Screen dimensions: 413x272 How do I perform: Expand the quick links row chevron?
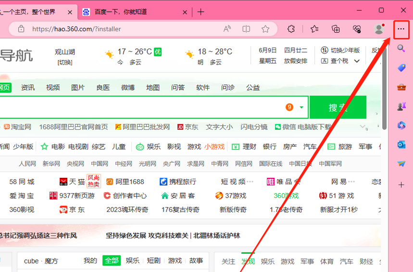click(x=363, y=127)
